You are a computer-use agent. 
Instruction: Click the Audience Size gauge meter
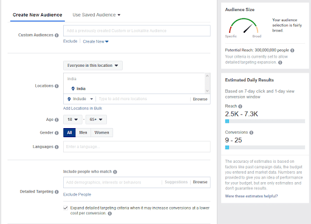(244, 26)
